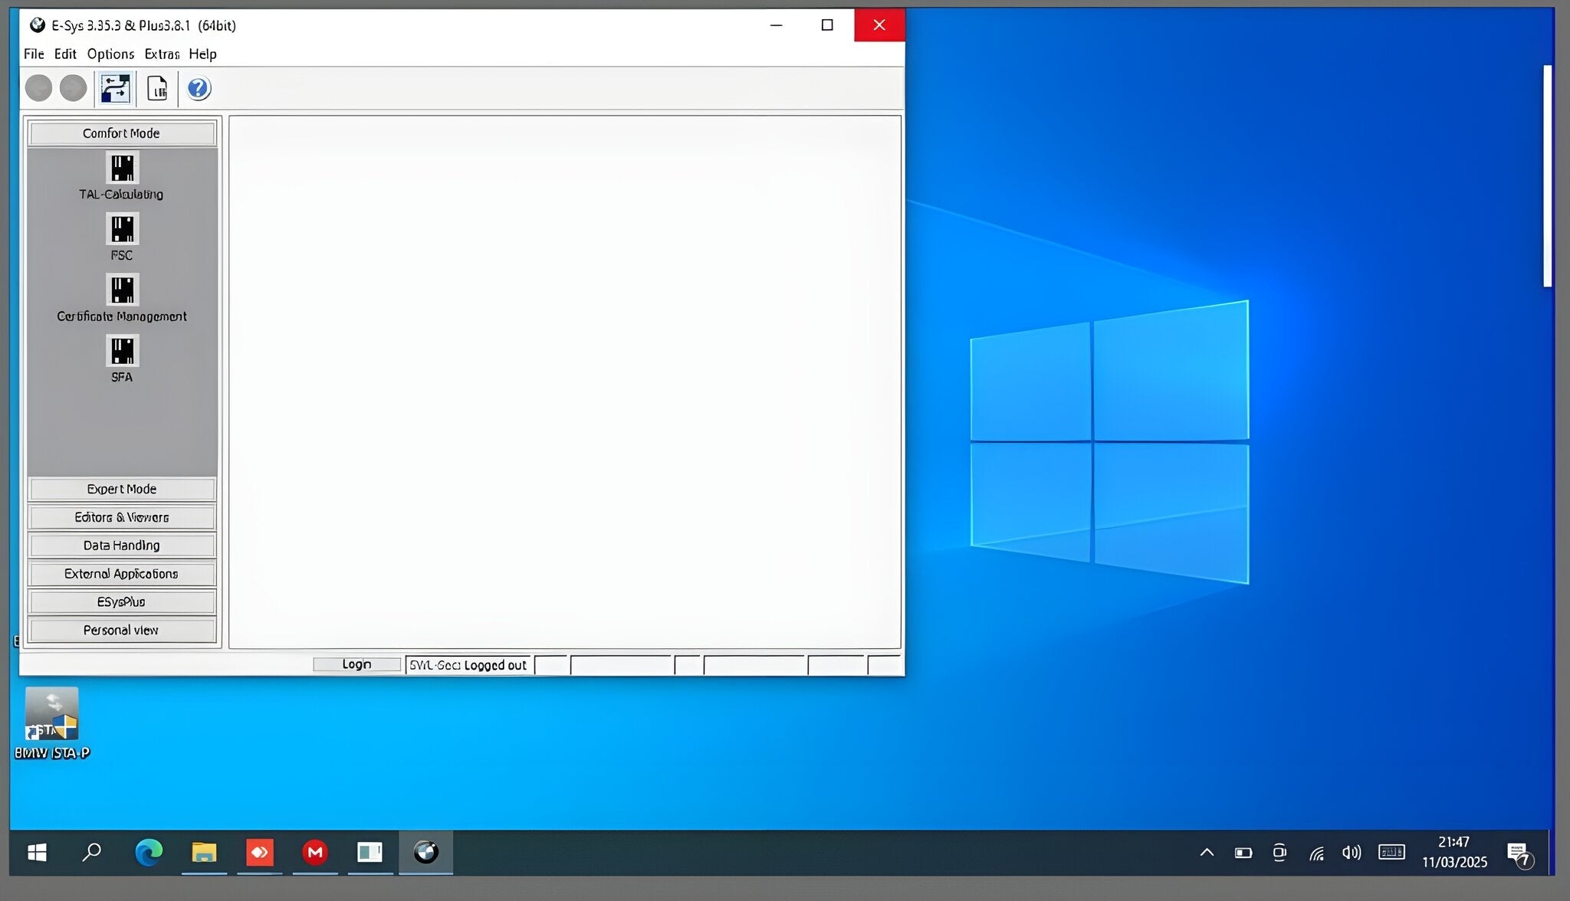
Task: Expand the Editors & Viewers section
Action: pos(122,517)
